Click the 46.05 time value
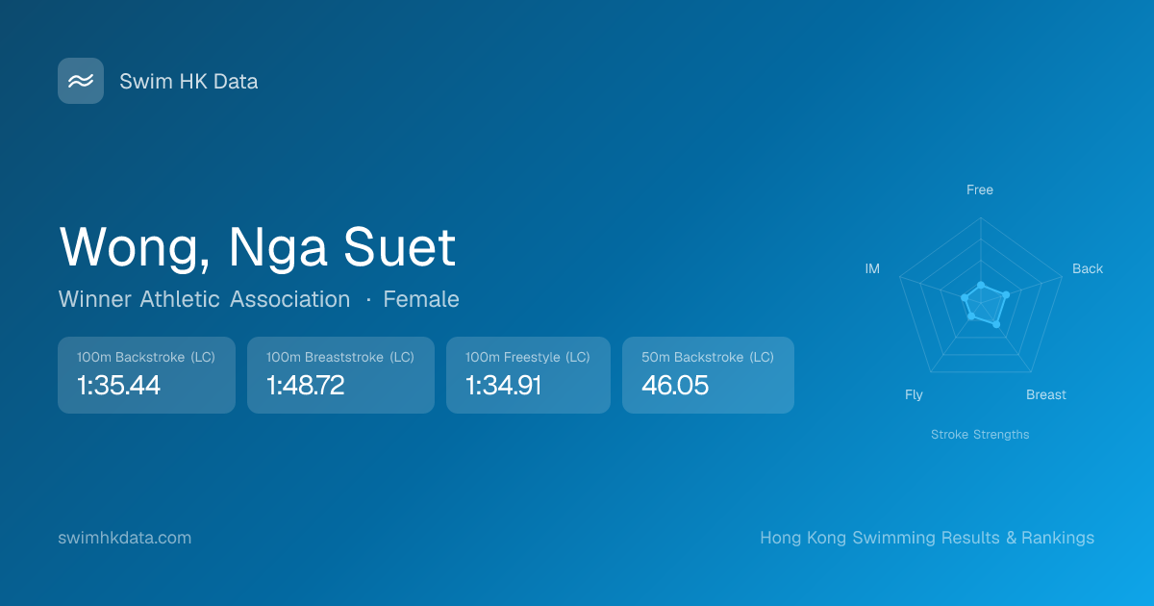Viewport: 1154px width, 606px height. click(x=675, y=386)
